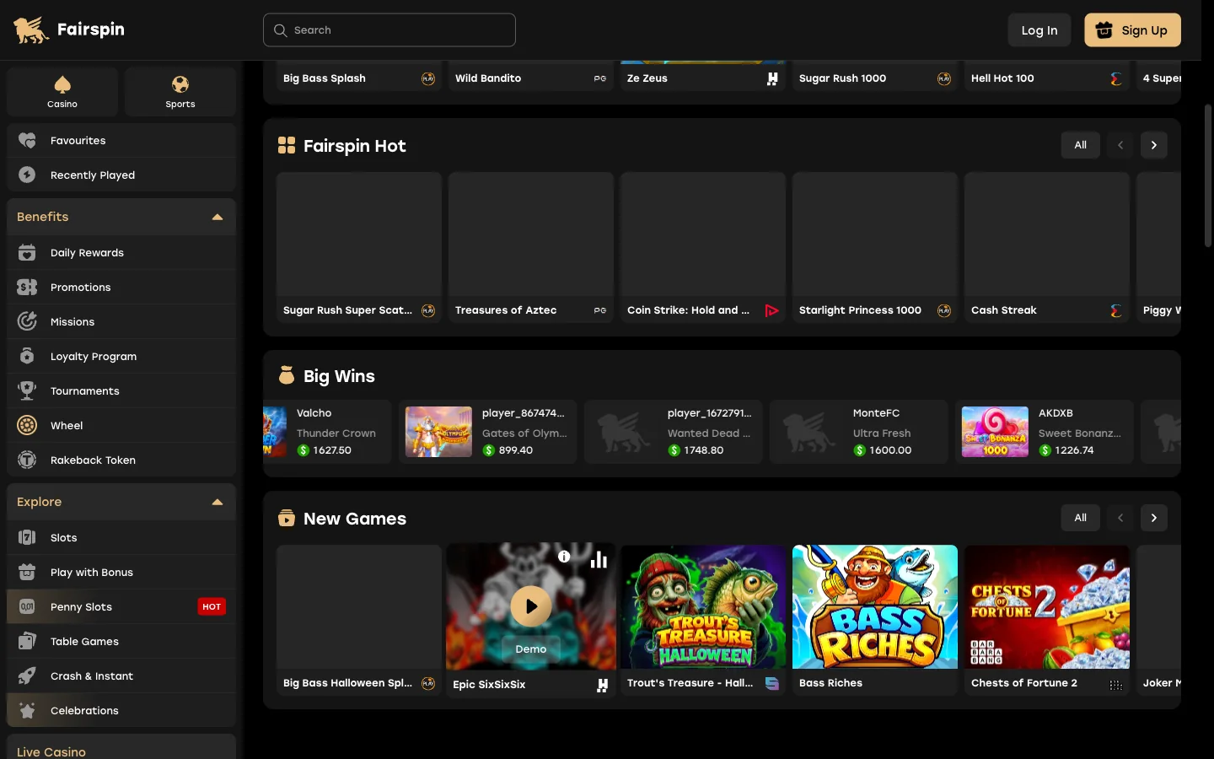Show info for Epic SixSixSix game
This screenshot has width=1214, height=759.
coord(564,557)
